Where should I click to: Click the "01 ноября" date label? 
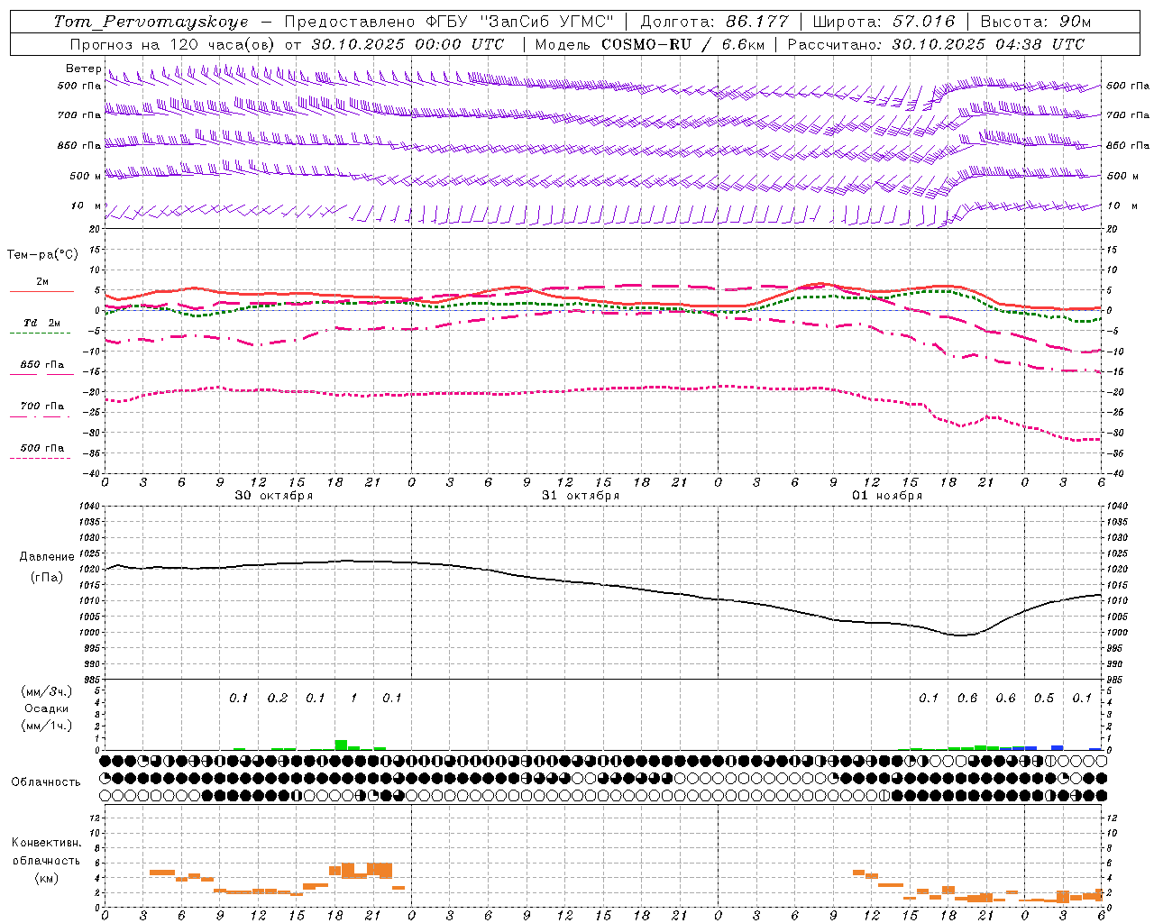click(887, 496)
